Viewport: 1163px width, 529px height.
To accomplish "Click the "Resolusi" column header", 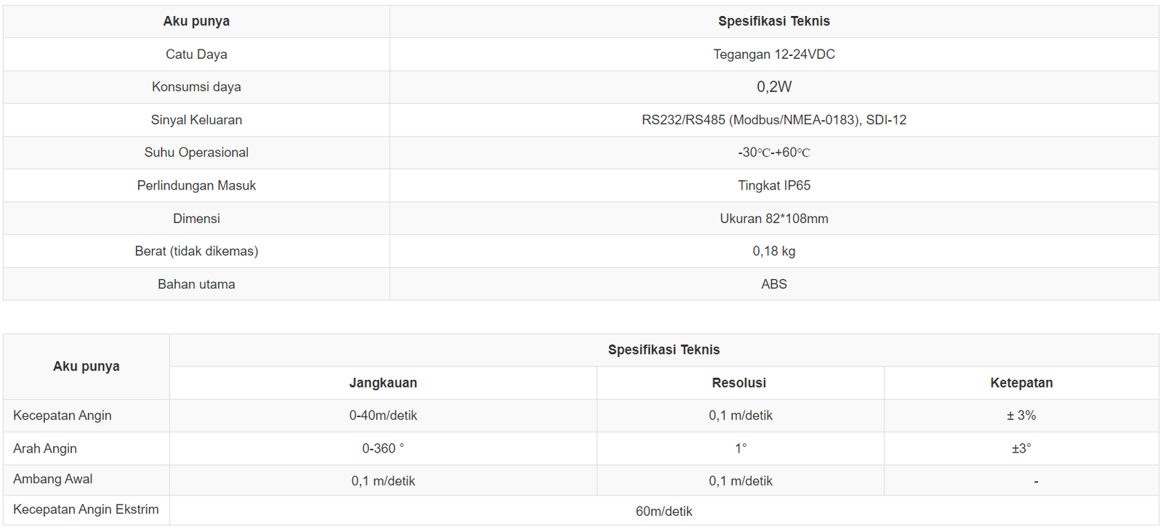I will point(739,383).
